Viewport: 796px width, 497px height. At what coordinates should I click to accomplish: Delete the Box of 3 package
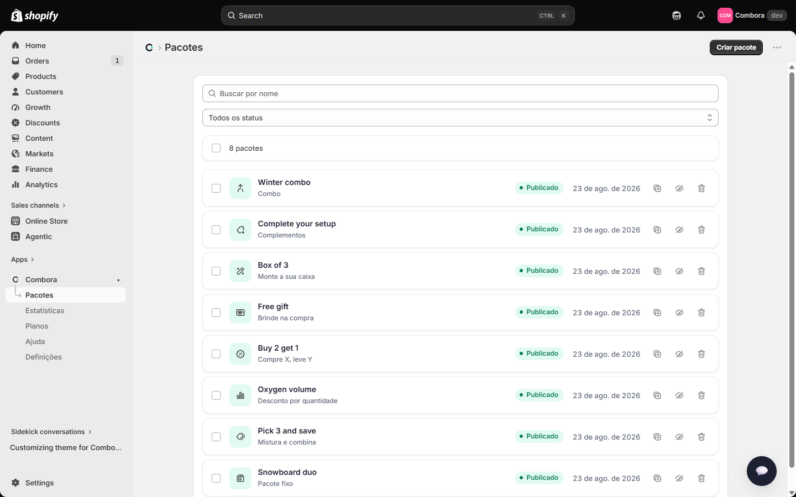tap(701, 271)
